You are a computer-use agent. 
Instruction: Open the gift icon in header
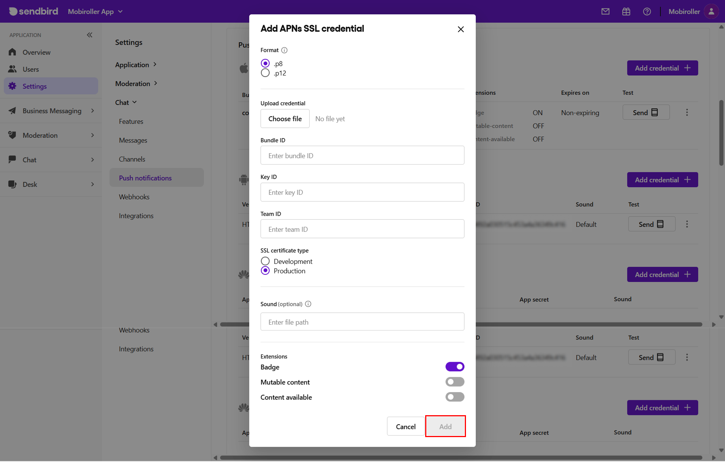coord(626,11)
